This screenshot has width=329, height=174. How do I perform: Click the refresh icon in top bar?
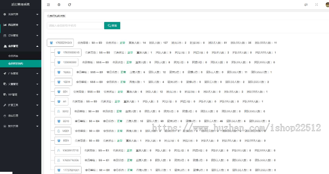click(69, 5)
